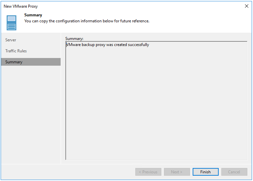The height and width of the screenshot is (181, 253).
Task: Click the Finish button
Action: (x=205, y=172)
